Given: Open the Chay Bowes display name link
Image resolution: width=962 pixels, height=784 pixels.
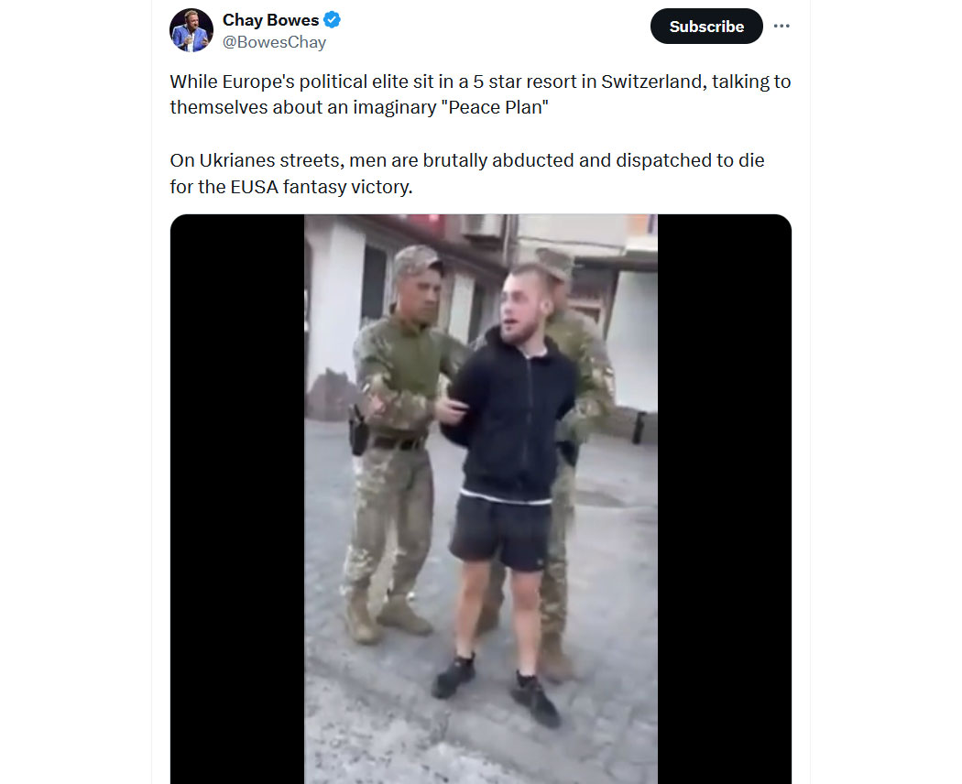Looking at the screenshot, I should tap(270, 19).
